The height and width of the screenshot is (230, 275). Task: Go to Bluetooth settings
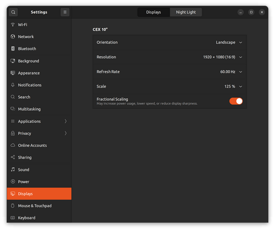[x=39, y=48]
